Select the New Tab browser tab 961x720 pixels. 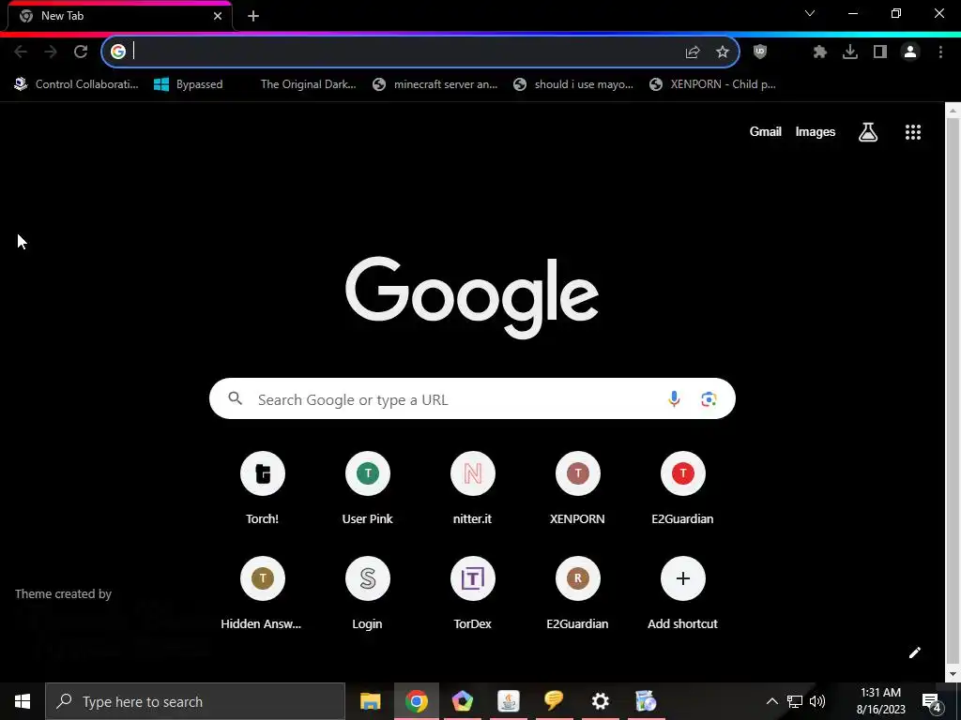coord(119,16)
